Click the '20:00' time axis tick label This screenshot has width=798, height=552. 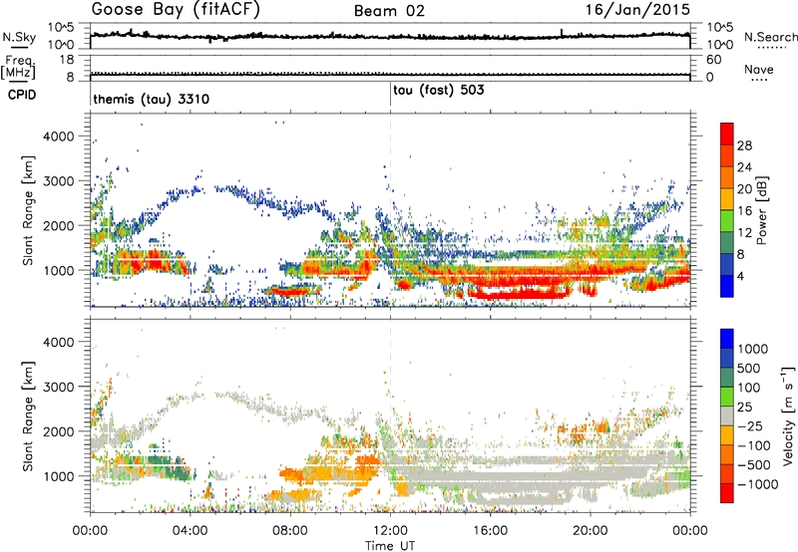pyautogui.click(x=591, y=531)
